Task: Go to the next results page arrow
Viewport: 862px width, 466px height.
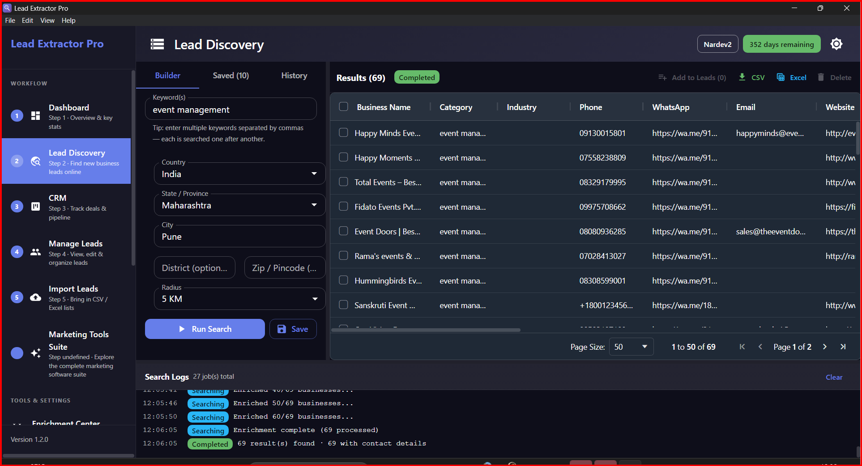Action: (824, 347)
